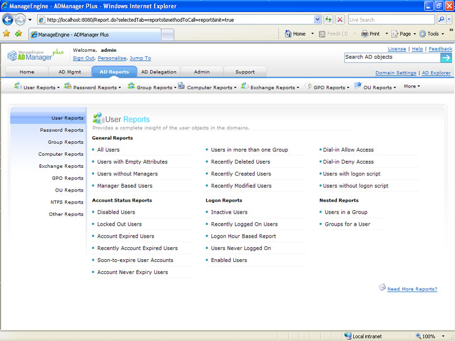The image size is (455, 341).
Task: Click the Favorites Center star icon
Action: point(6,34)
